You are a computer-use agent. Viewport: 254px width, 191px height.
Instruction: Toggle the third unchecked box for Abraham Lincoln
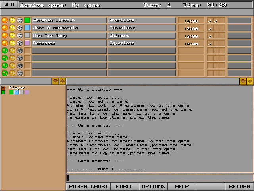point(222,20)
